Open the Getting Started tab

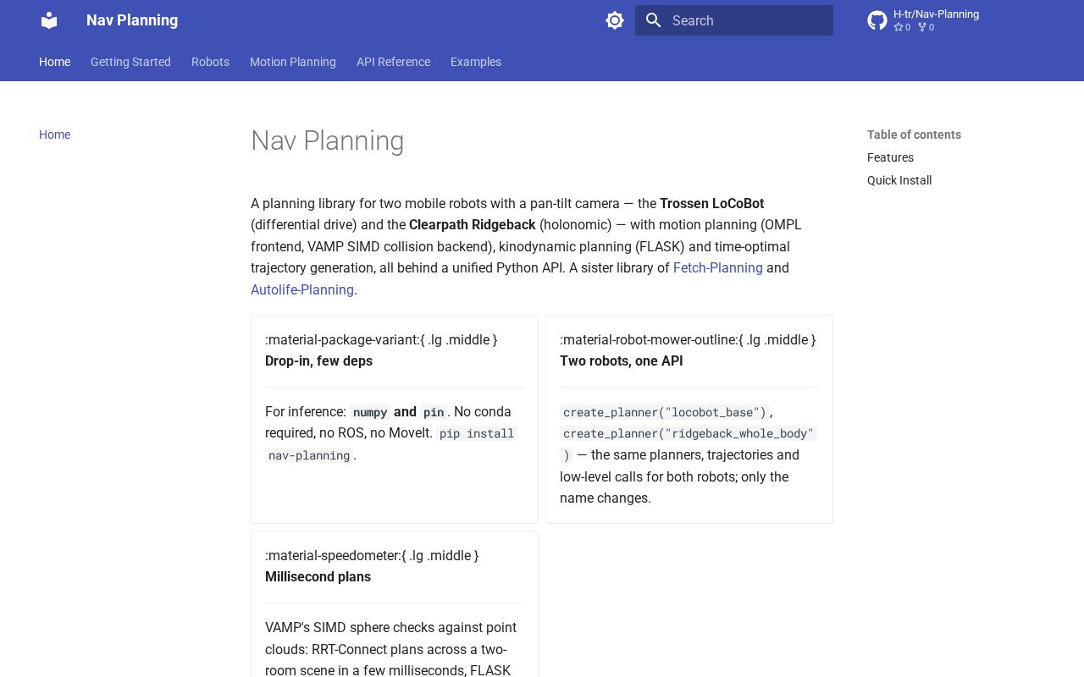pos(130,62)
